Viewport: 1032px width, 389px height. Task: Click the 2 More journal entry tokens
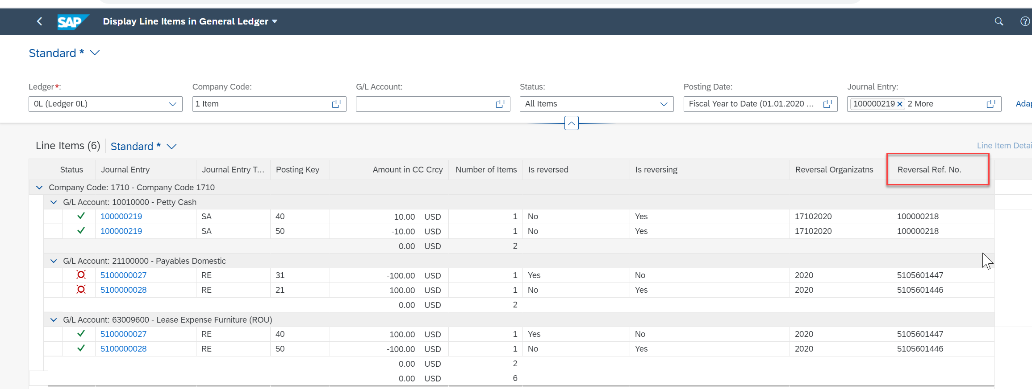(920, 104)
